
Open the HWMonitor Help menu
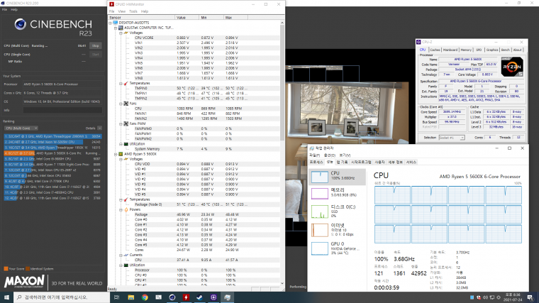tap(145, 11)
